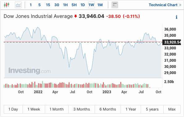Show the 3 Months range
Viewport: 184px width, 117px height.
[x=82, y=109]
